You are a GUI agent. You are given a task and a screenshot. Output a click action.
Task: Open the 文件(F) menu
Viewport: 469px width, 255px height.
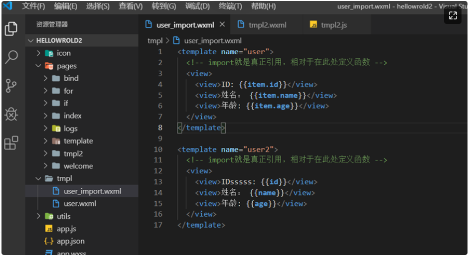(x=33, y=6)
